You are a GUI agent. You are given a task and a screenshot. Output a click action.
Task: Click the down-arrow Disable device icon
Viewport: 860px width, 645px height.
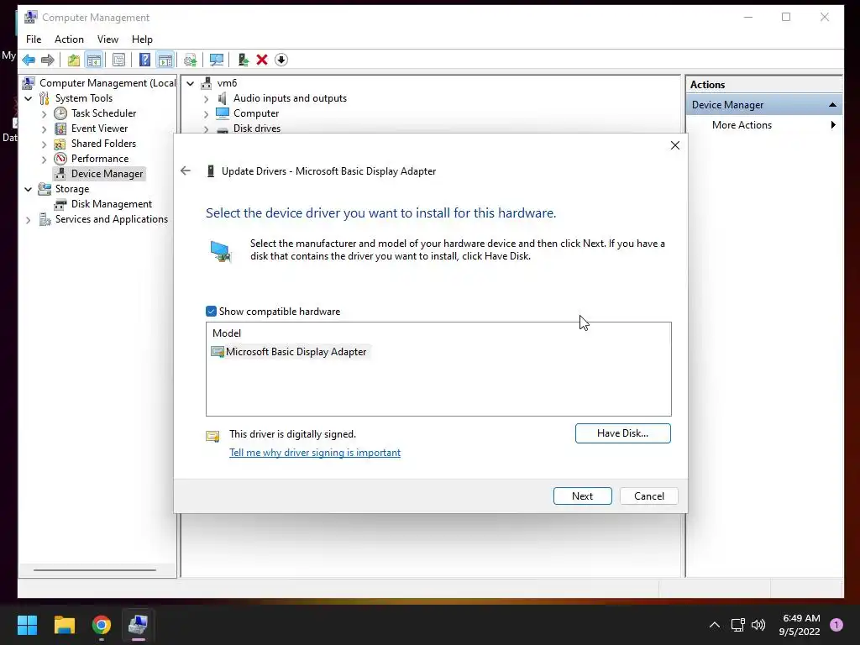tap(281, 60)
